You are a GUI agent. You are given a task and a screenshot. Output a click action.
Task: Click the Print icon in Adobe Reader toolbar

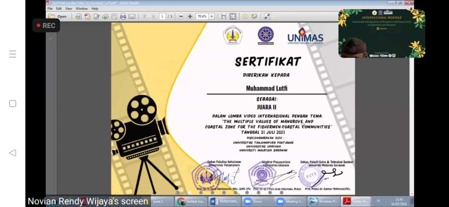coord(123,16)
